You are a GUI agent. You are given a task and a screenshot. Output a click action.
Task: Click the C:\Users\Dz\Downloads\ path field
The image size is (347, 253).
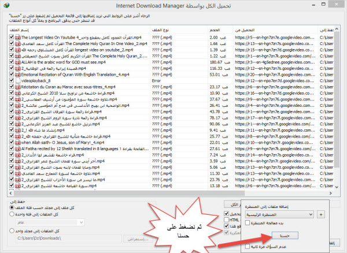[69, 239]
